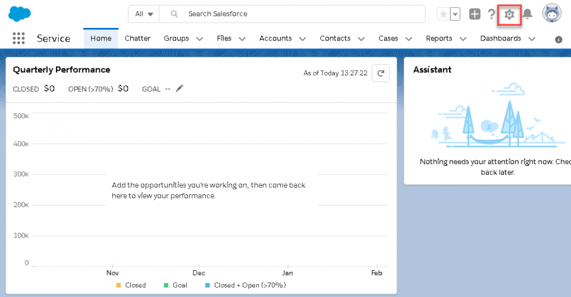Open the notifications bell
Screen dimensions: 571x297
point(527,14)
